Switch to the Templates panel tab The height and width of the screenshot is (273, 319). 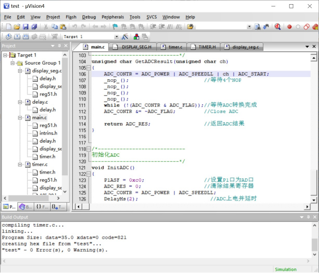(x=59, y=207)
